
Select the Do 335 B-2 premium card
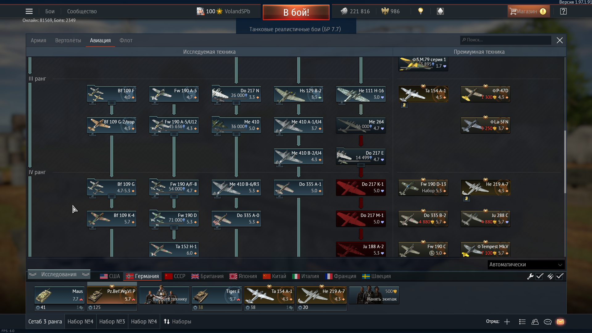pos(423,219)
